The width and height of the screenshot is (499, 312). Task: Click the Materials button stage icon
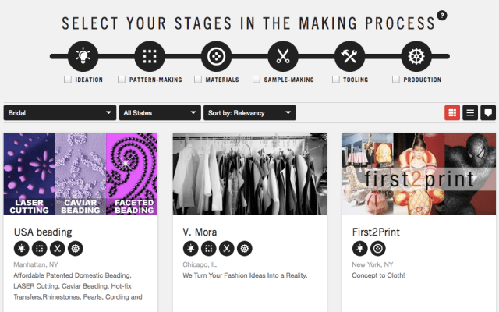[216, 57]
